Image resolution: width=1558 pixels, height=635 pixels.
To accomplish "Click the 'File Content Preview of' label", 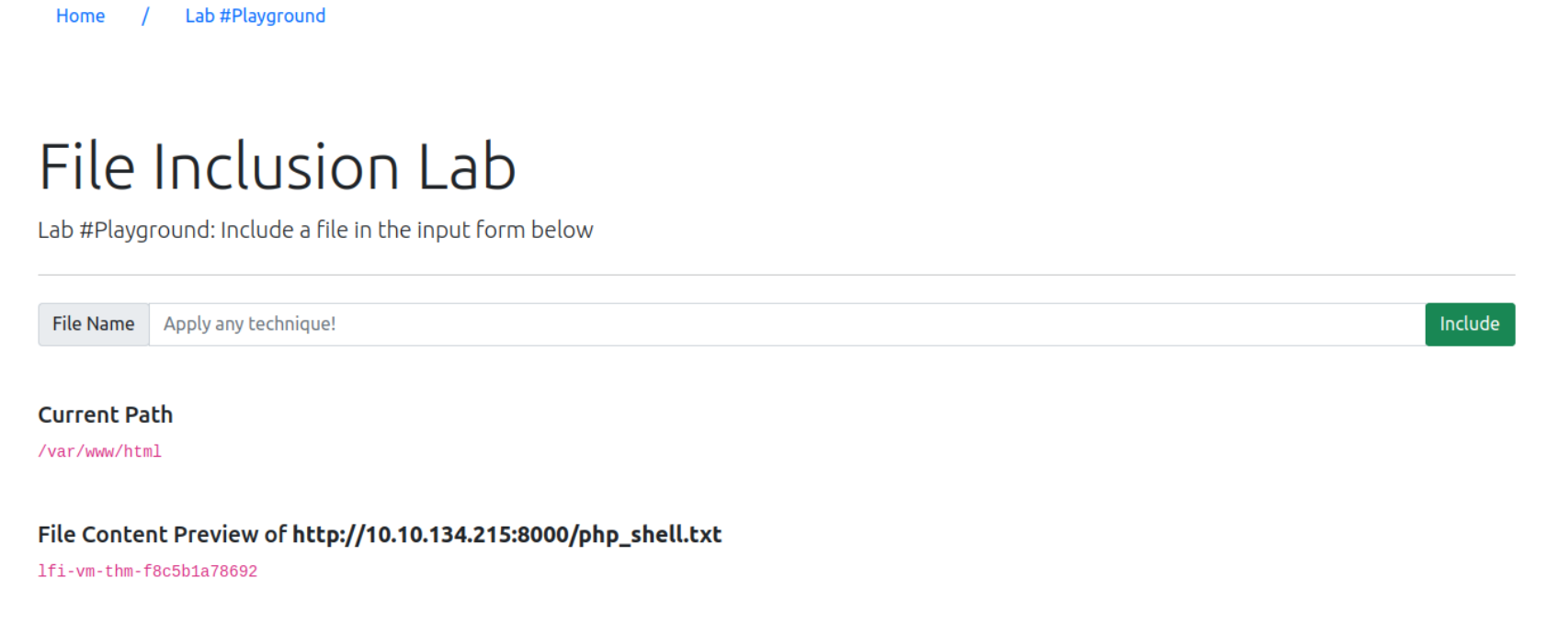I will pyautogui.click(x=162, y=534).
